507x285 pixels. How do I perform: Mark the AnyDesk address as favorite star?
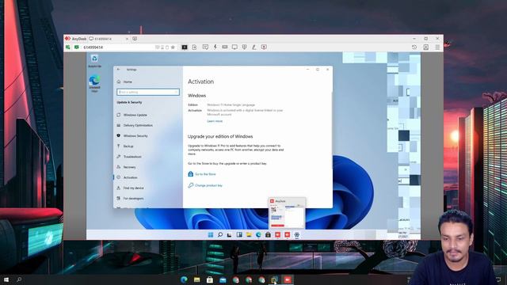(173, 47)
